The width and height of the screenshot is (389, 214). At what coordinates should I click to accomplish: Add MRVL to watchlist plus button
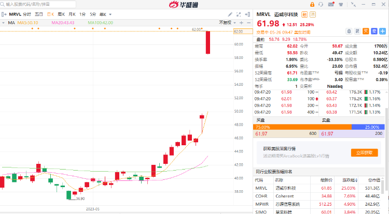pyautogui.click(x=383, y=32)
